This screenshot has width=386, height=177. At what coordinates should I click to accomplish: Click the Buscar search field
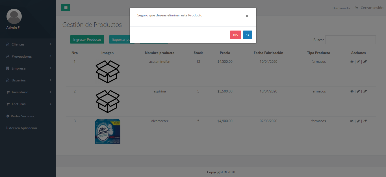[350, 40]
